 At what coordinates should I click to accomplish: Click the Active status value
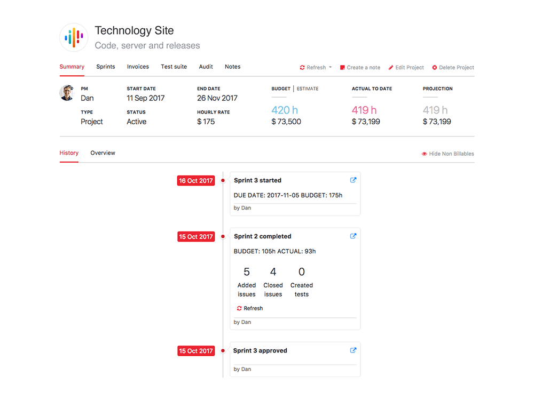point(137,122)
